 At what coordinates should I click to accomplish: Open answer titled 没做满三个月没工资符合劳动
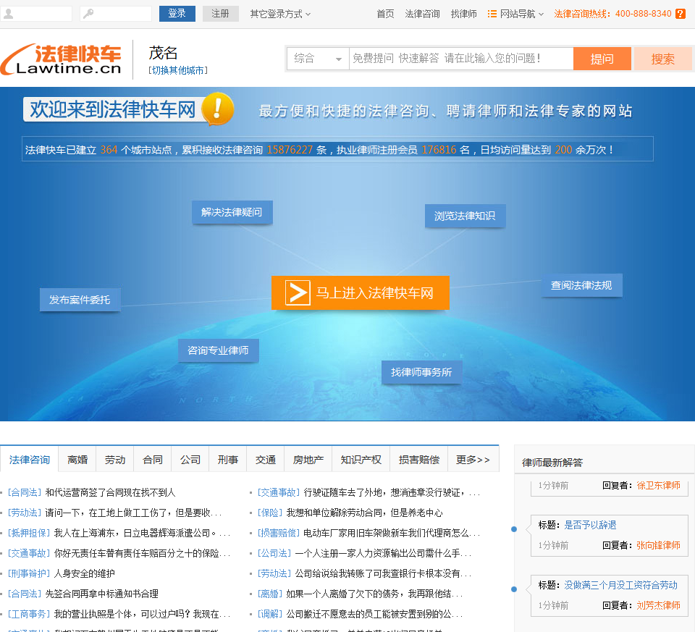coord(620,585)
